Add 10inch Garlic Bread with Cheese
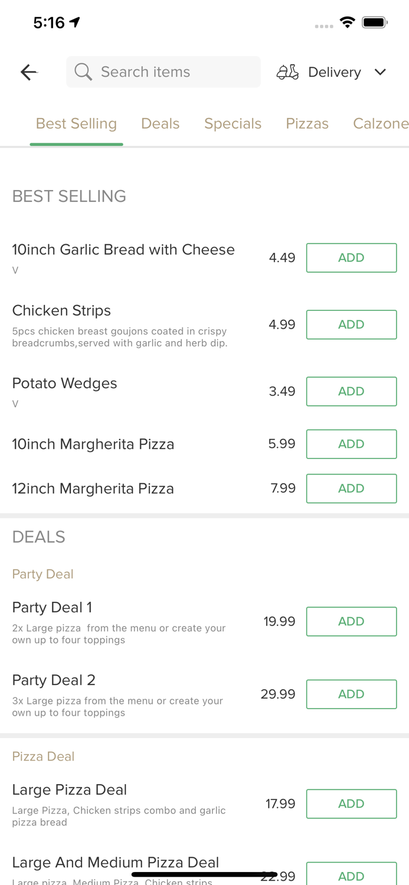409x885 pixels. point(351,258)
